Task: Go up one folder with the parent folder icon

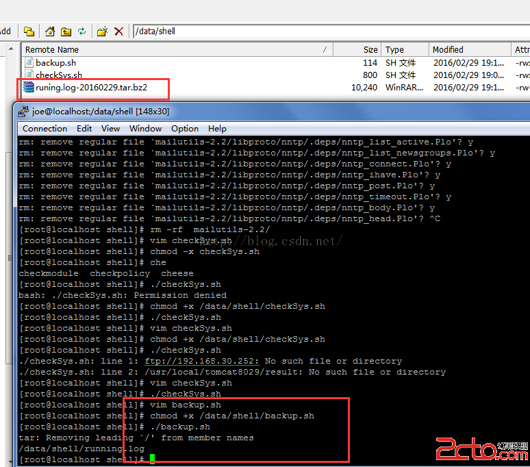Action: 66,31
